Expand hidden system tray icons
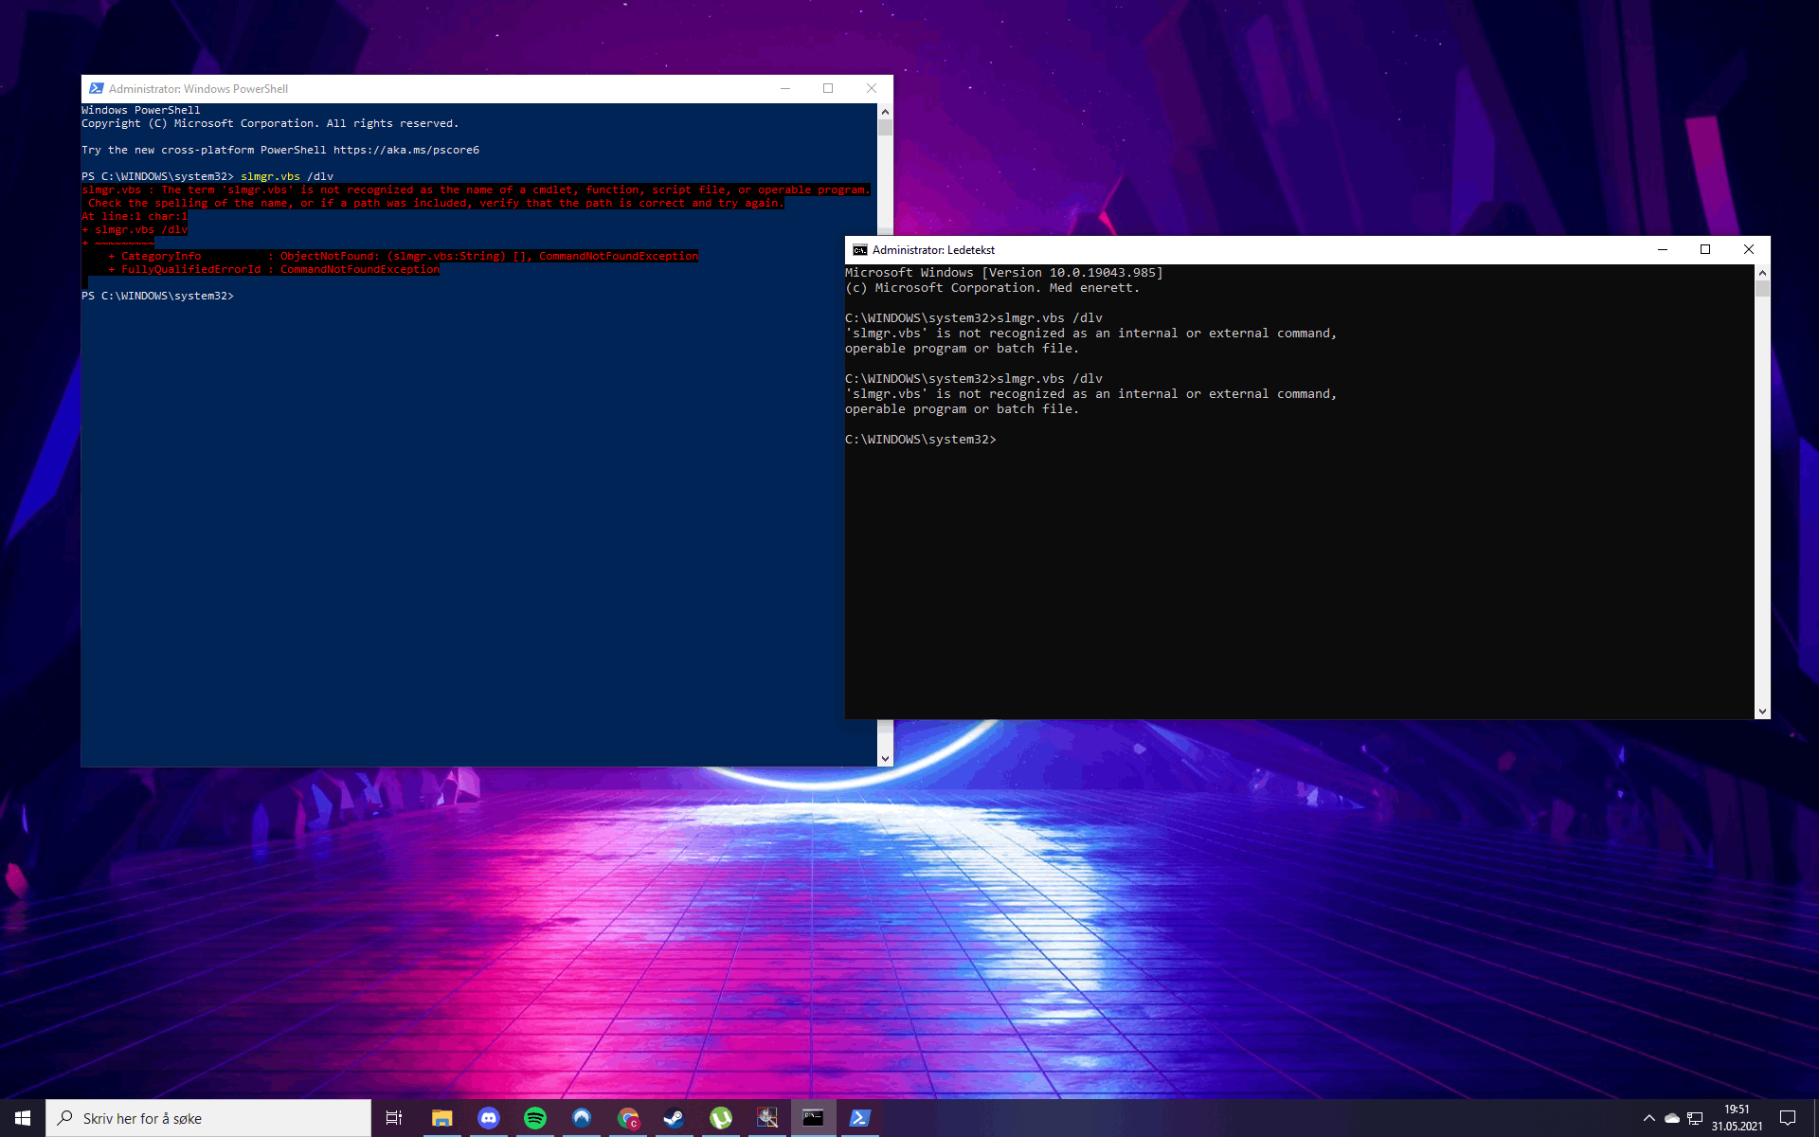Image resolution: width=1819 pixels, height=1137 pixels. (1648, 1118)
